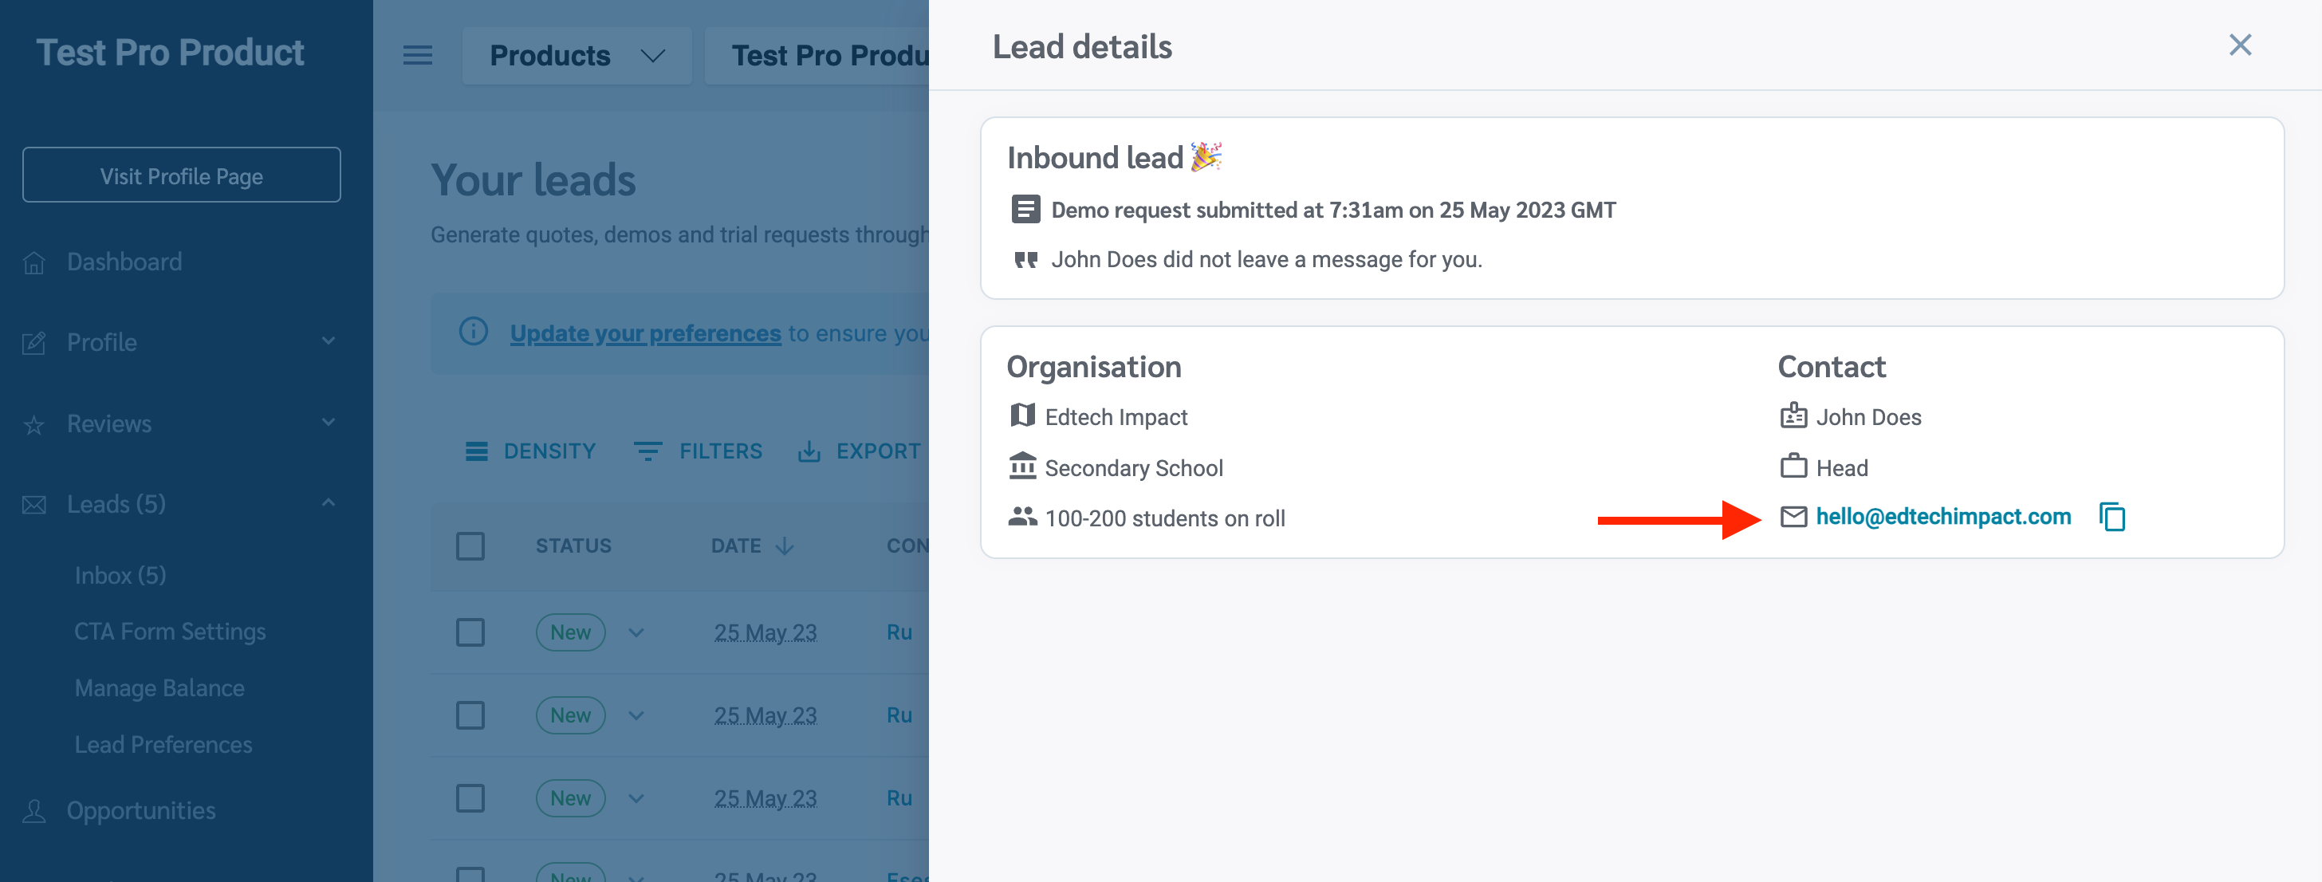
Task: Click the third New status badge
Action: coord(571,798)
